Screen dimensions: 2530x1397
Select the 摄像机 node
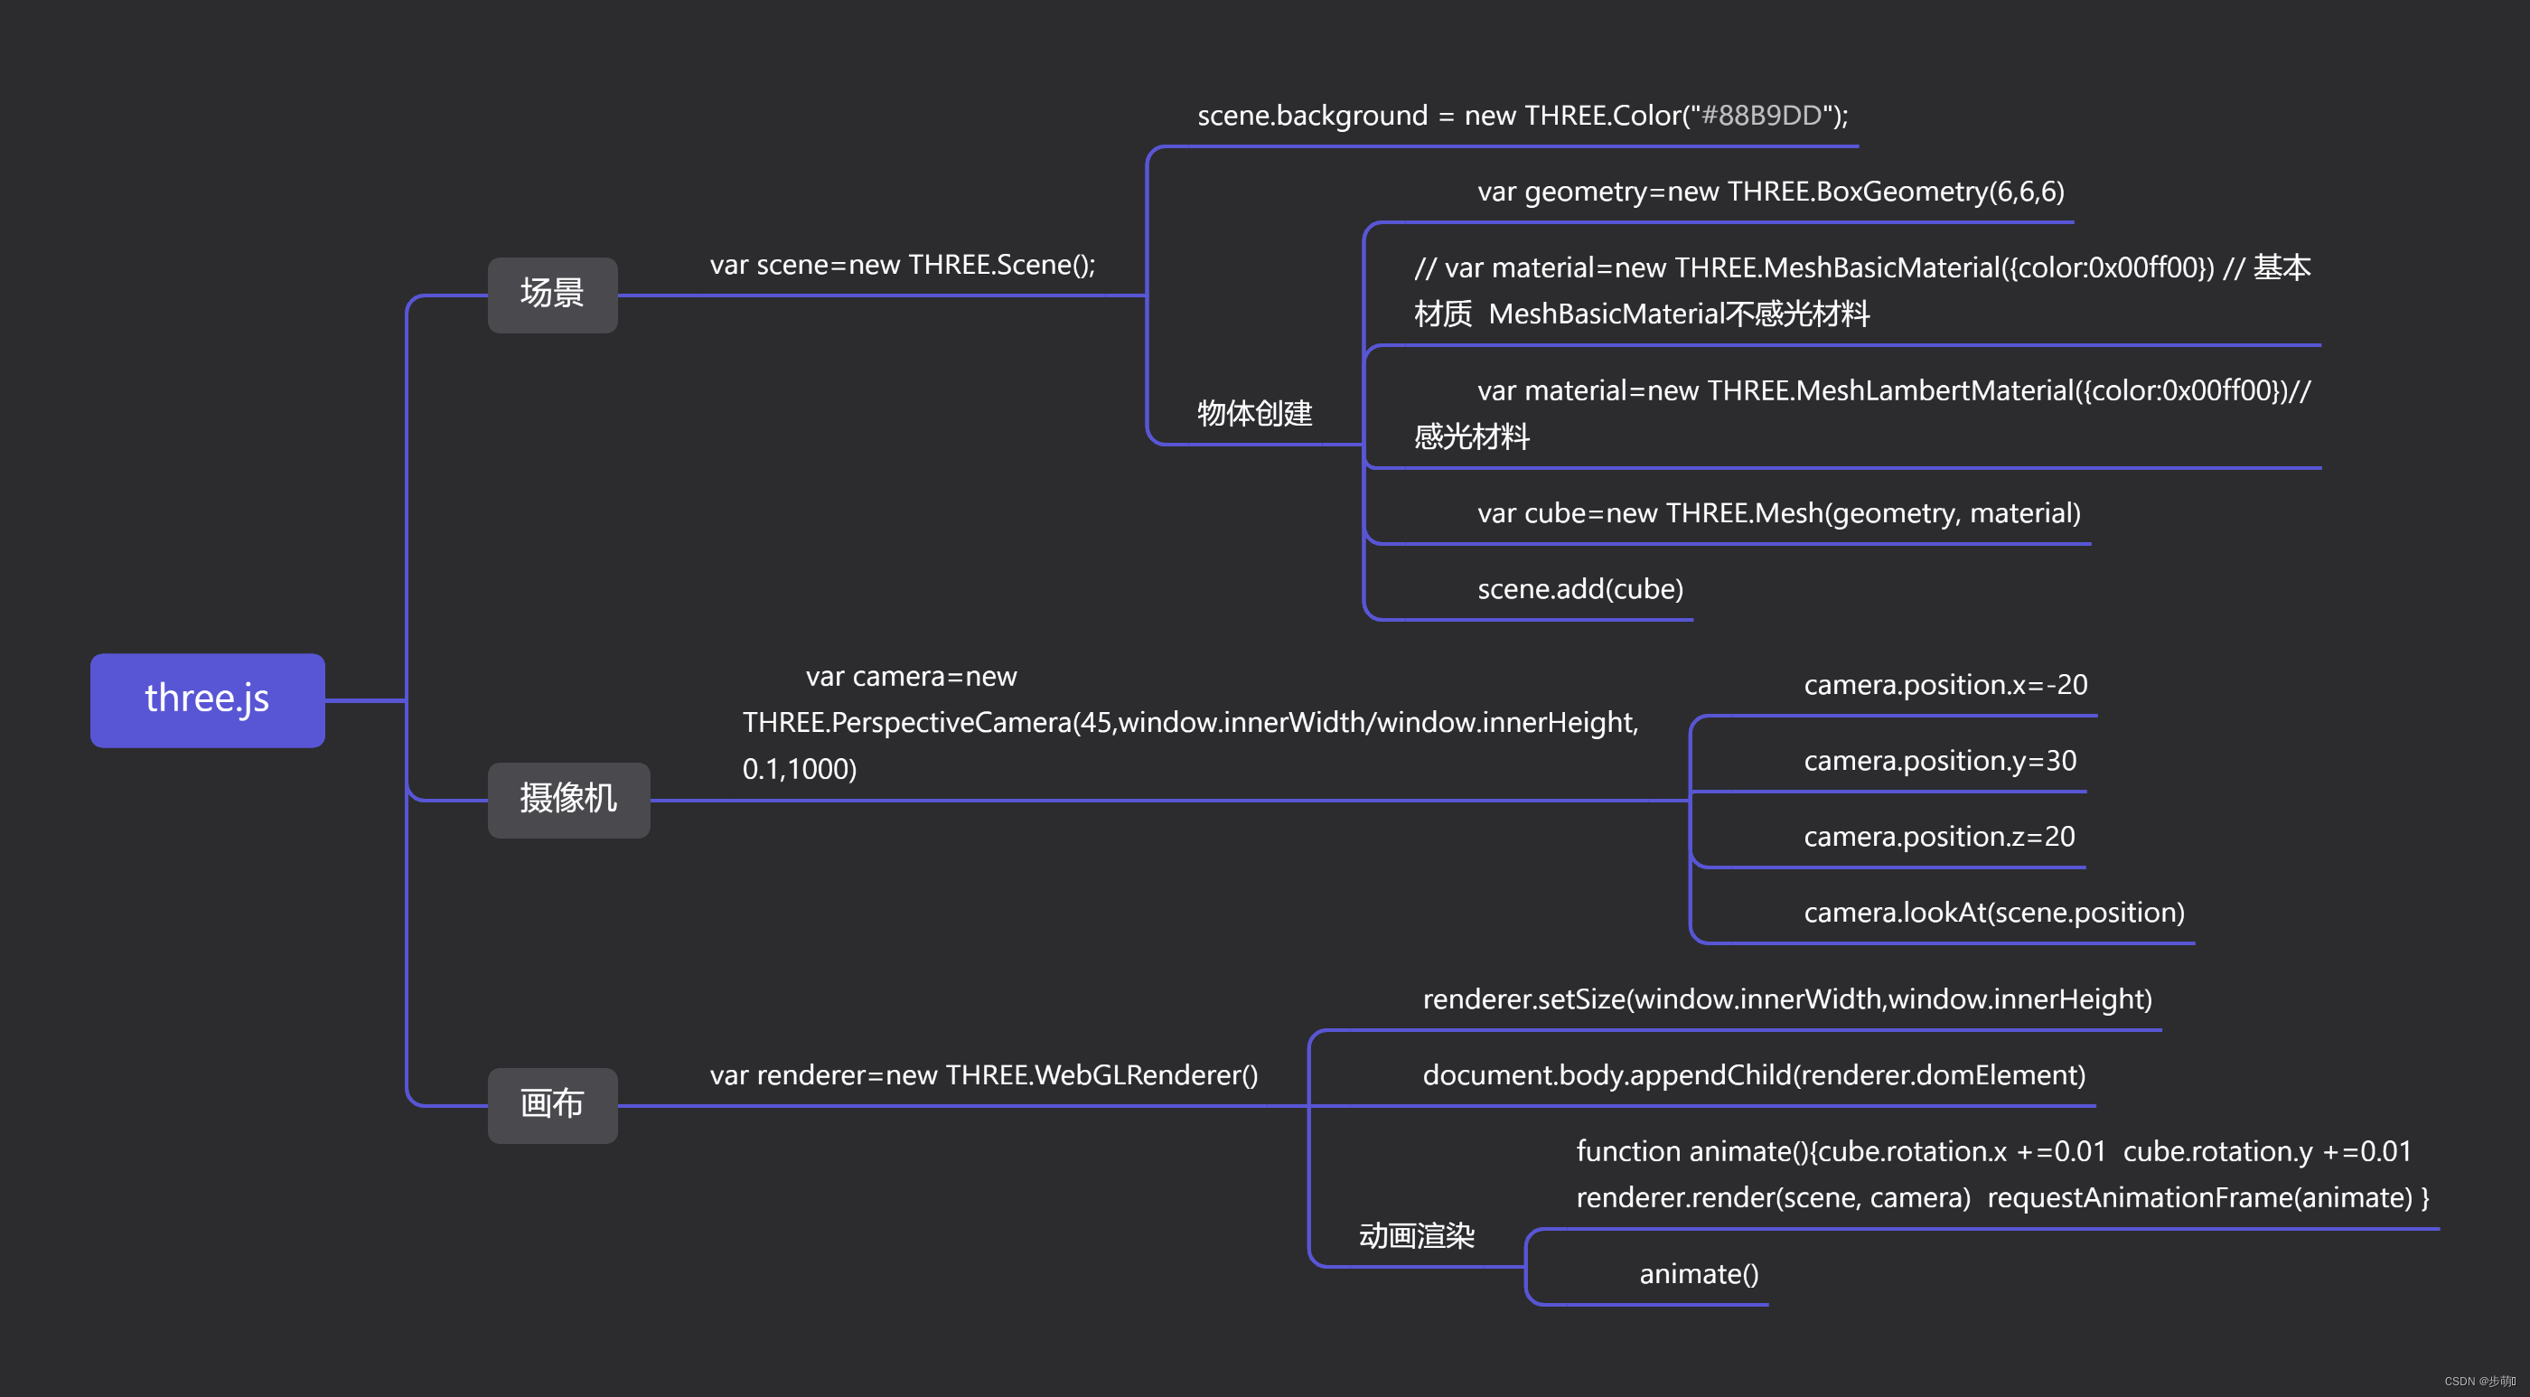(568, 799)
